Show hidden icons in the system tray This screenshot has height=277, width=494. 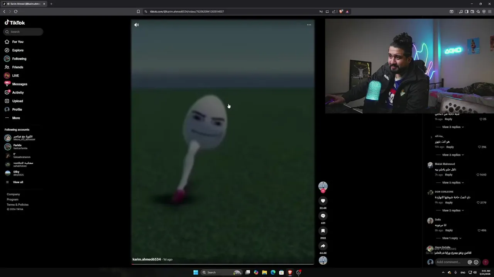(443, 272)
